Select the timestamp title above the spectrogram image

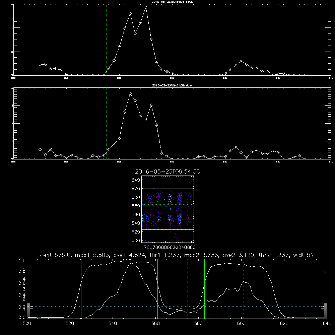[x=167, y=172]
